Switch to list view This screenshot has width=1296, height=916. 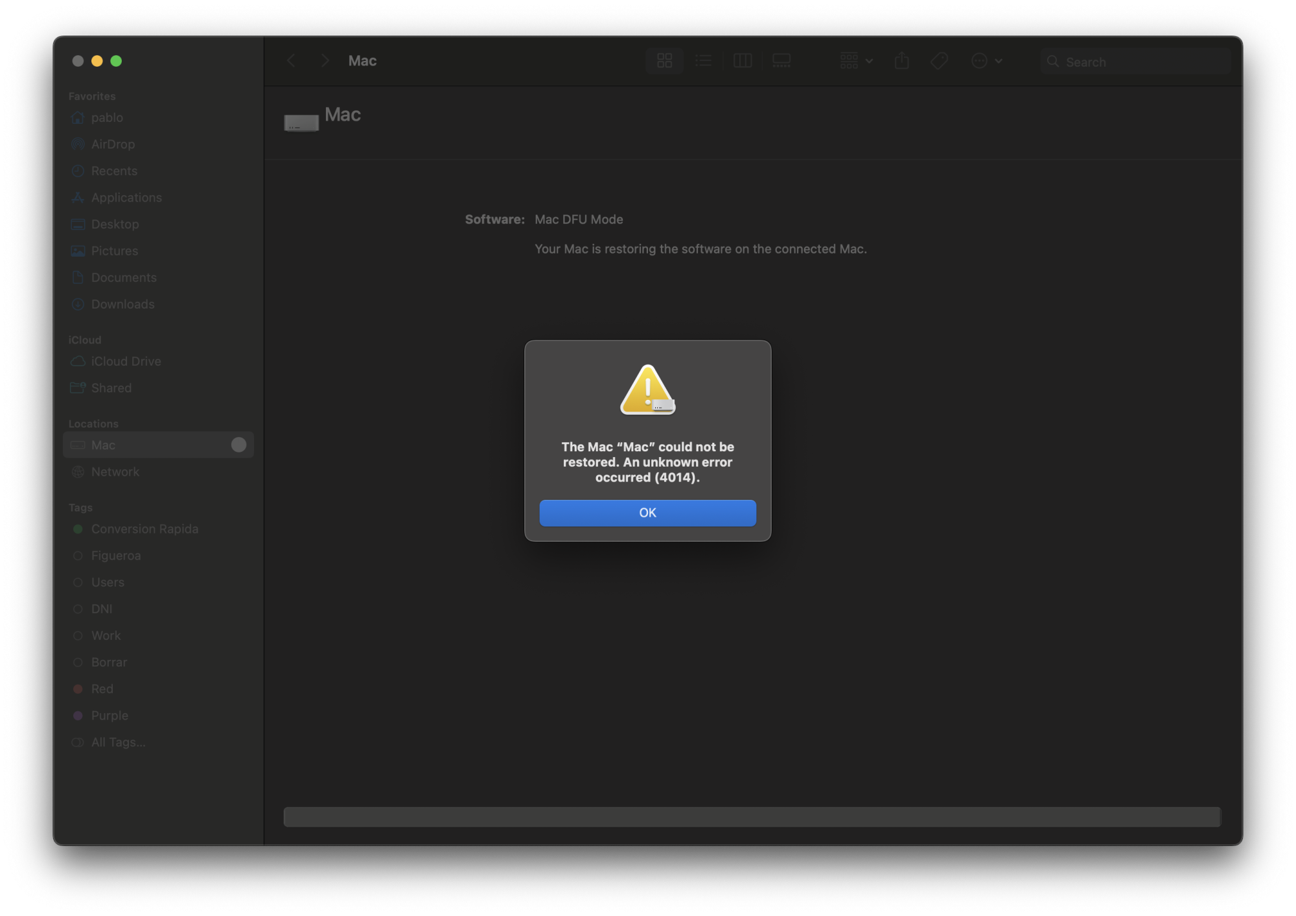tap(703, 61)
